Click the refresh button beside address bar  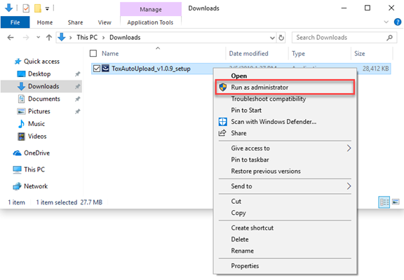[281, 38]
